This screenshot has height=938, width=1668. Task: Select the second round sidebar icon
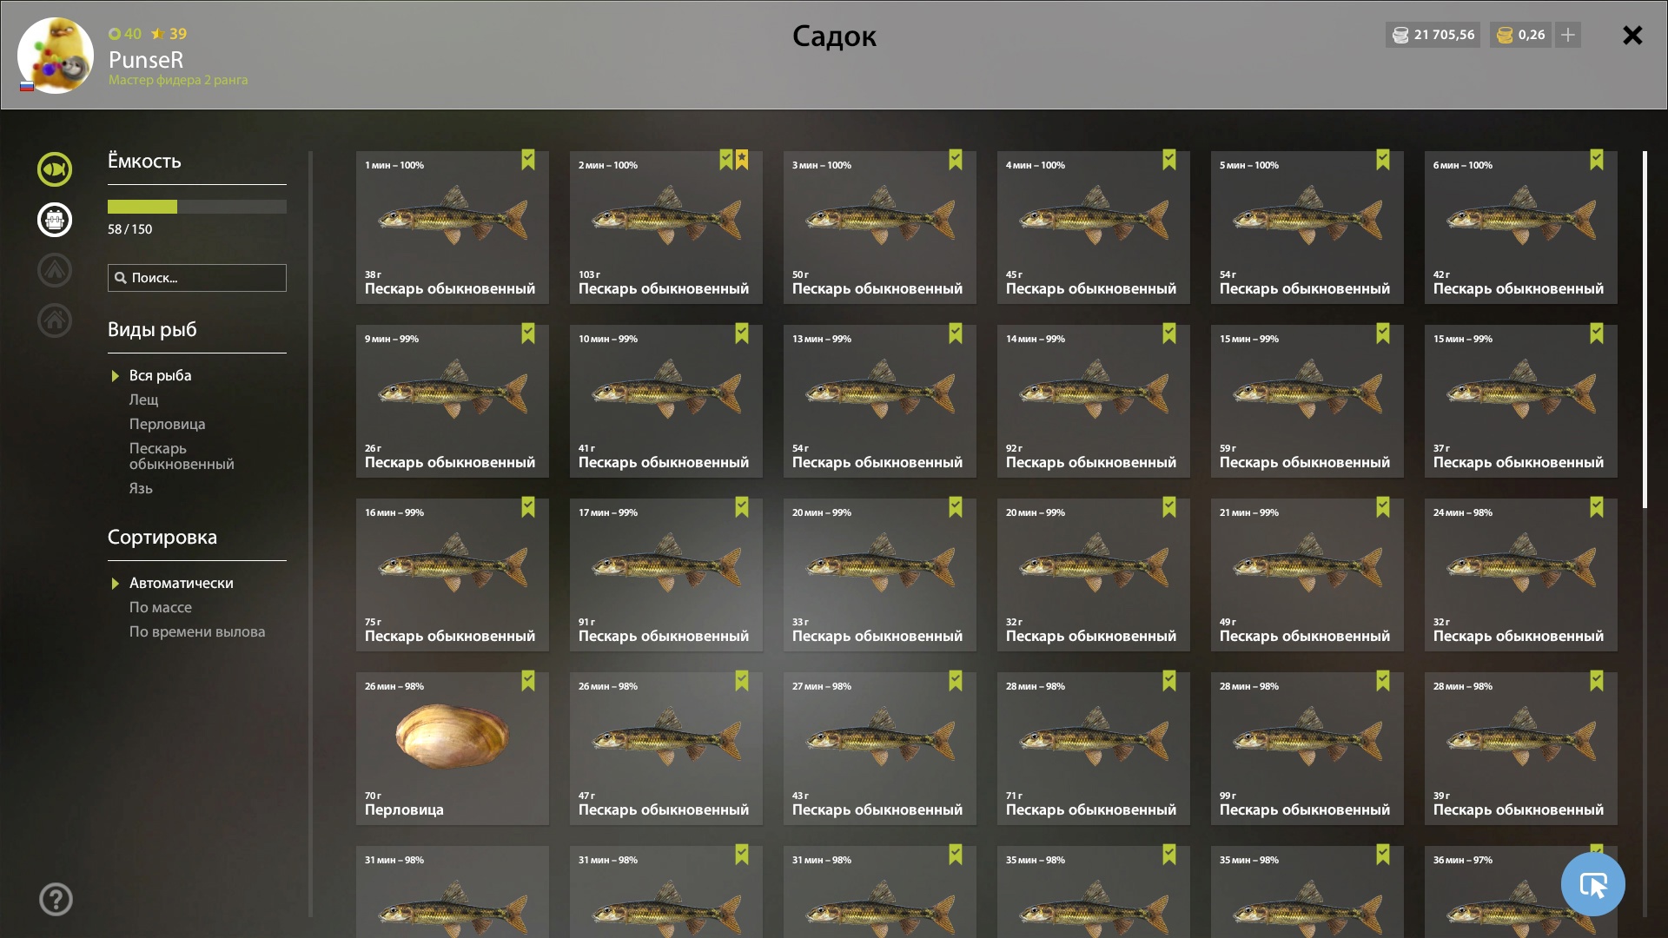[x=54, y=220]
